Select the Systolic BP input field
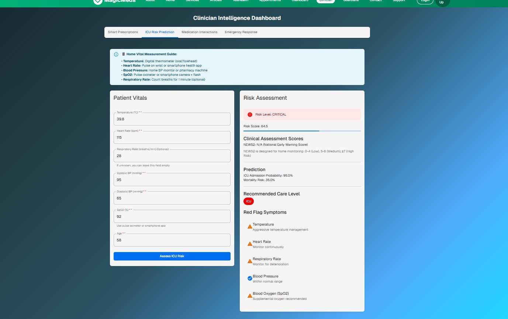 [172, 180]
